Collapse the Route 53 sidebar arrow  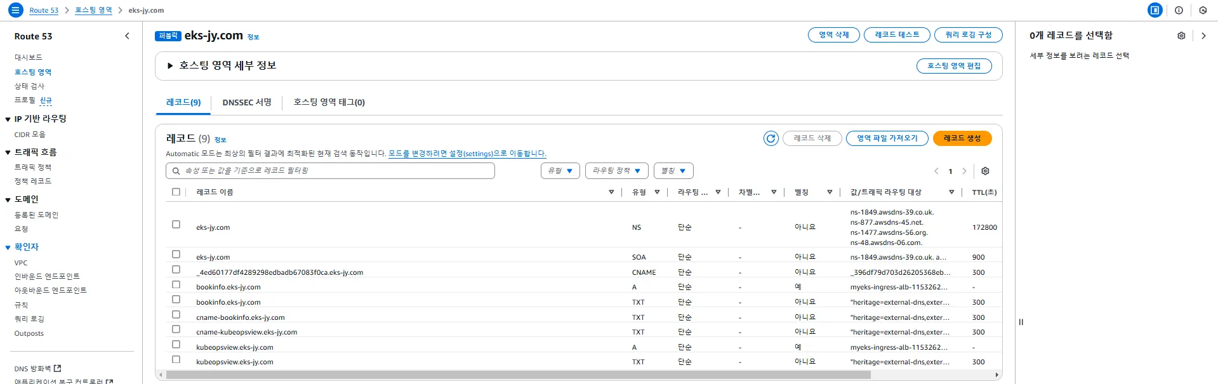[127, 36]
